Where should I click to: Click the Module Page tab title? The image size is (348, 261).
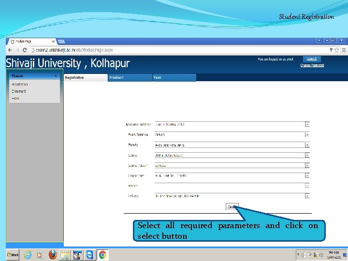click(x=23, y=42)
